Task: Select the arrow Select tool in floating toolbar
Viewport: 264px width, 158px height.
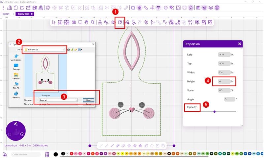Action: [x=54, y=22]
